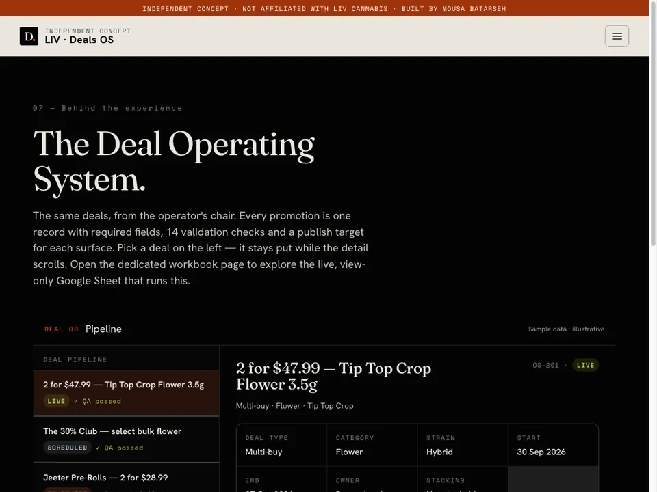The height and width of the screenshot is (492, 657).
Task: Click the black D. logo icon
Action: pyautogui.click(x=29, y=36)
